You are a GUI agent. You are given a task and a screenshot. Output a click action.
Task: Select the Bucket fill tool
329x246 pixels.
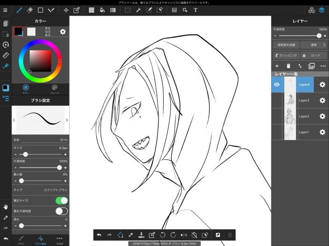pos(102,10)
